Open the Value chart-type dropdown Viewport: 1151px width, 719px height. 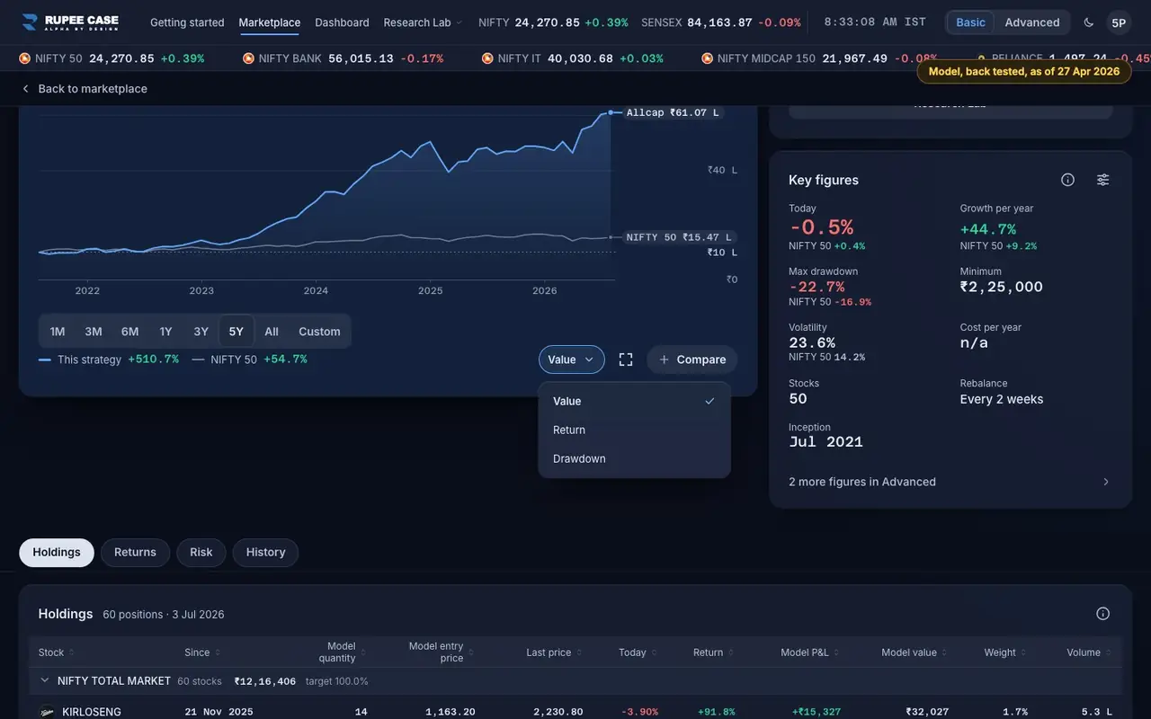click(572, 359)
